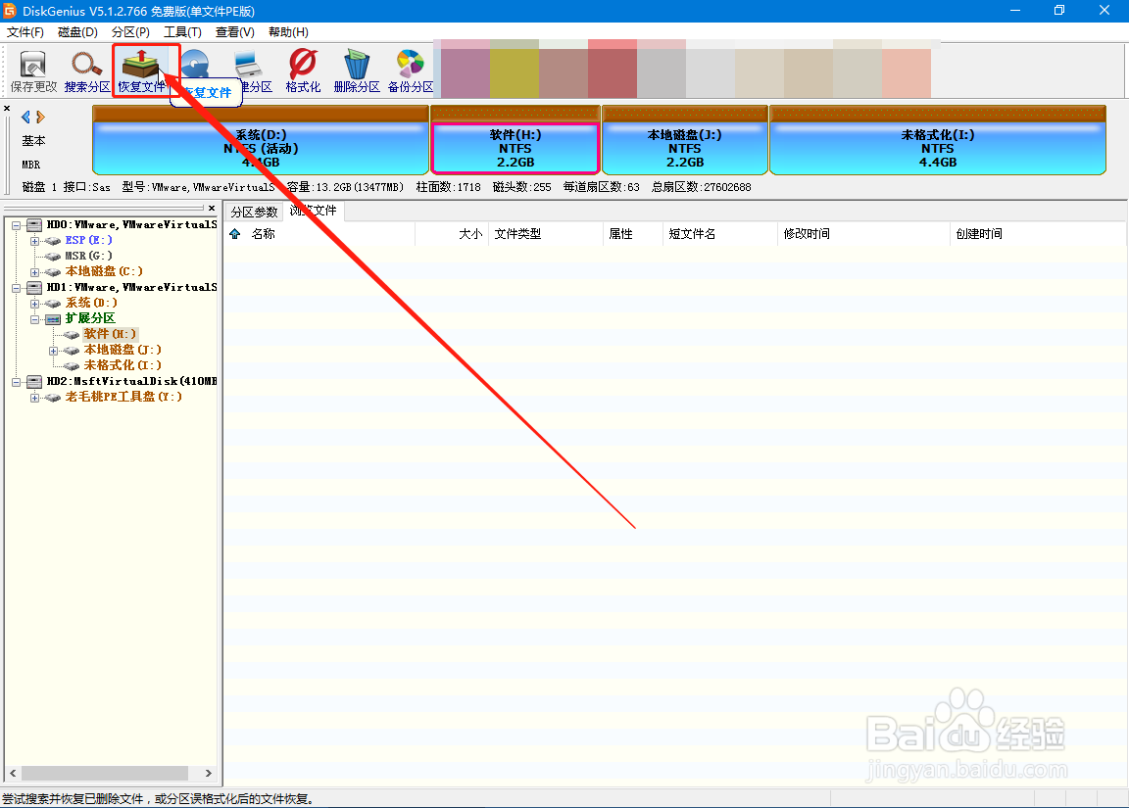Launch the Recover Files (恢复文件) tool
Image resolution: width=1129 pixels, height=808 pixels.
(142, 71)
